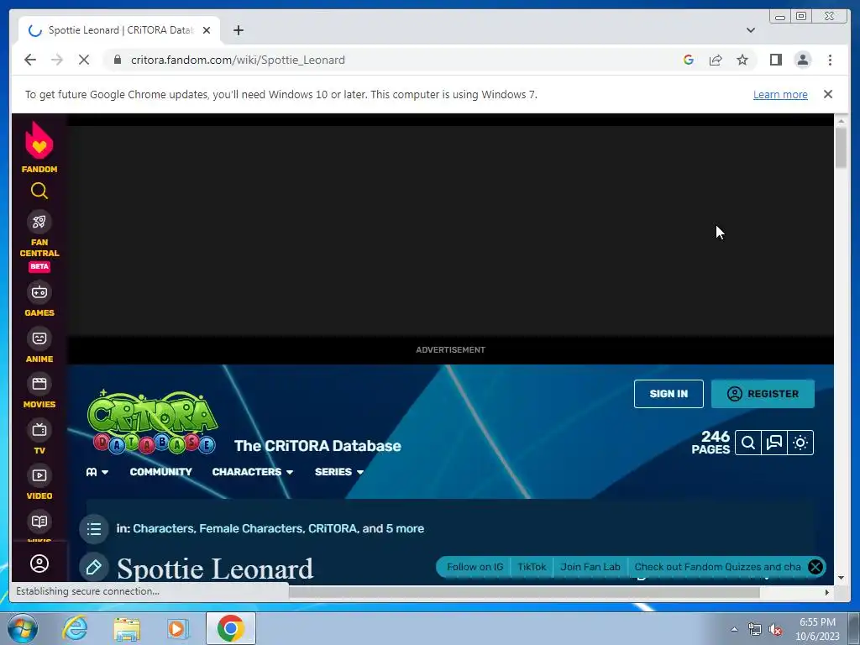
Task: Open the Windows Start menu
Action: pyautogui.click(x=22, y=628)
